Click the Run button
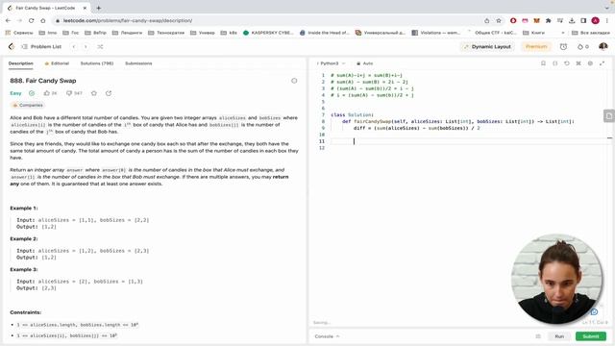Image resolution: width=615 pixels, height=346 pixels. (x=559, y=336)
